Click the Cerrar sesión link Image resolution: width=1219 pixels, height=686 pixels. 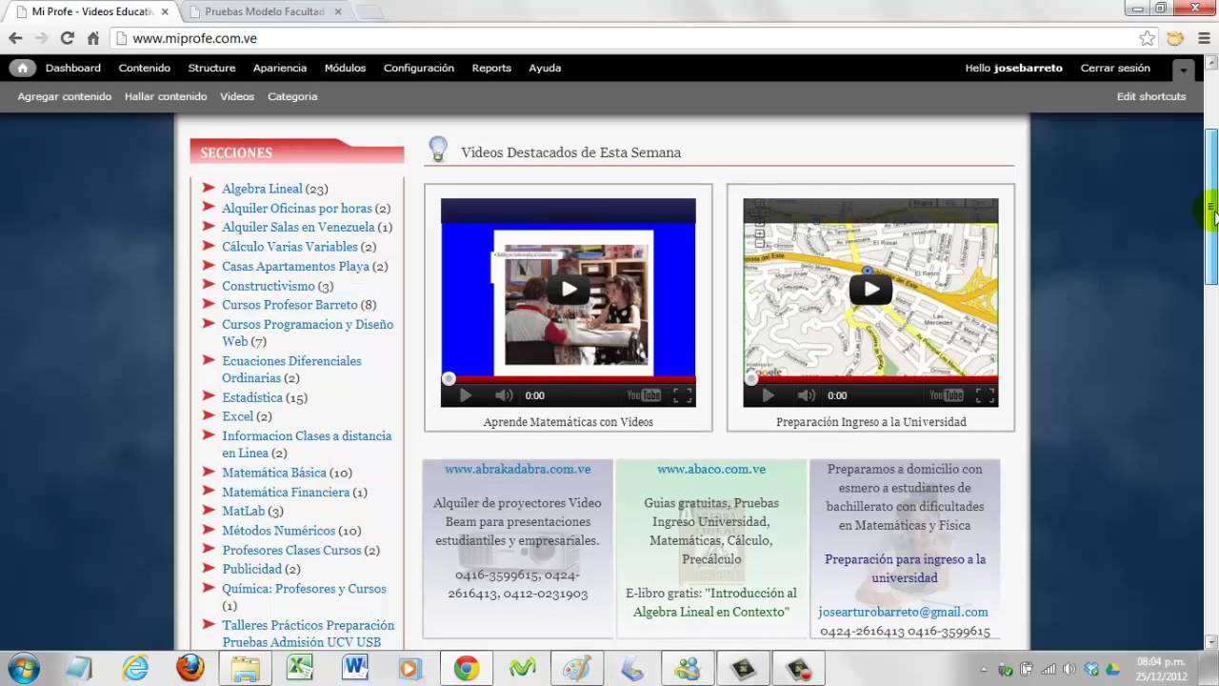click(x=1115, y=68)
